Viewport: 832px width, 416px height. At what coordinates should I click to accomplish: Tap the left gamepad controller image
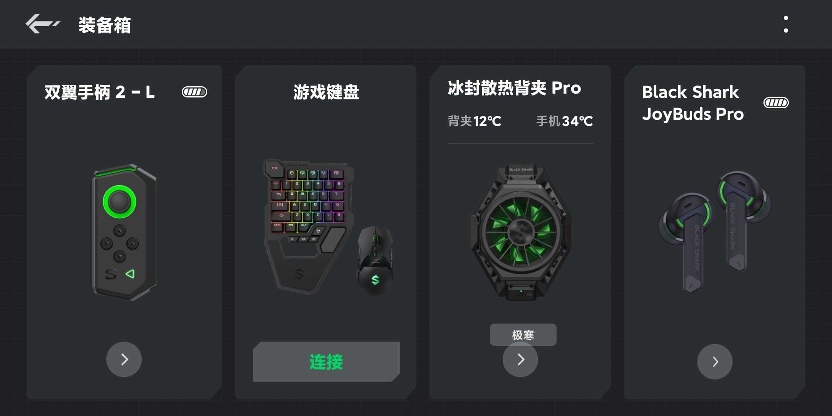point(124,232)
